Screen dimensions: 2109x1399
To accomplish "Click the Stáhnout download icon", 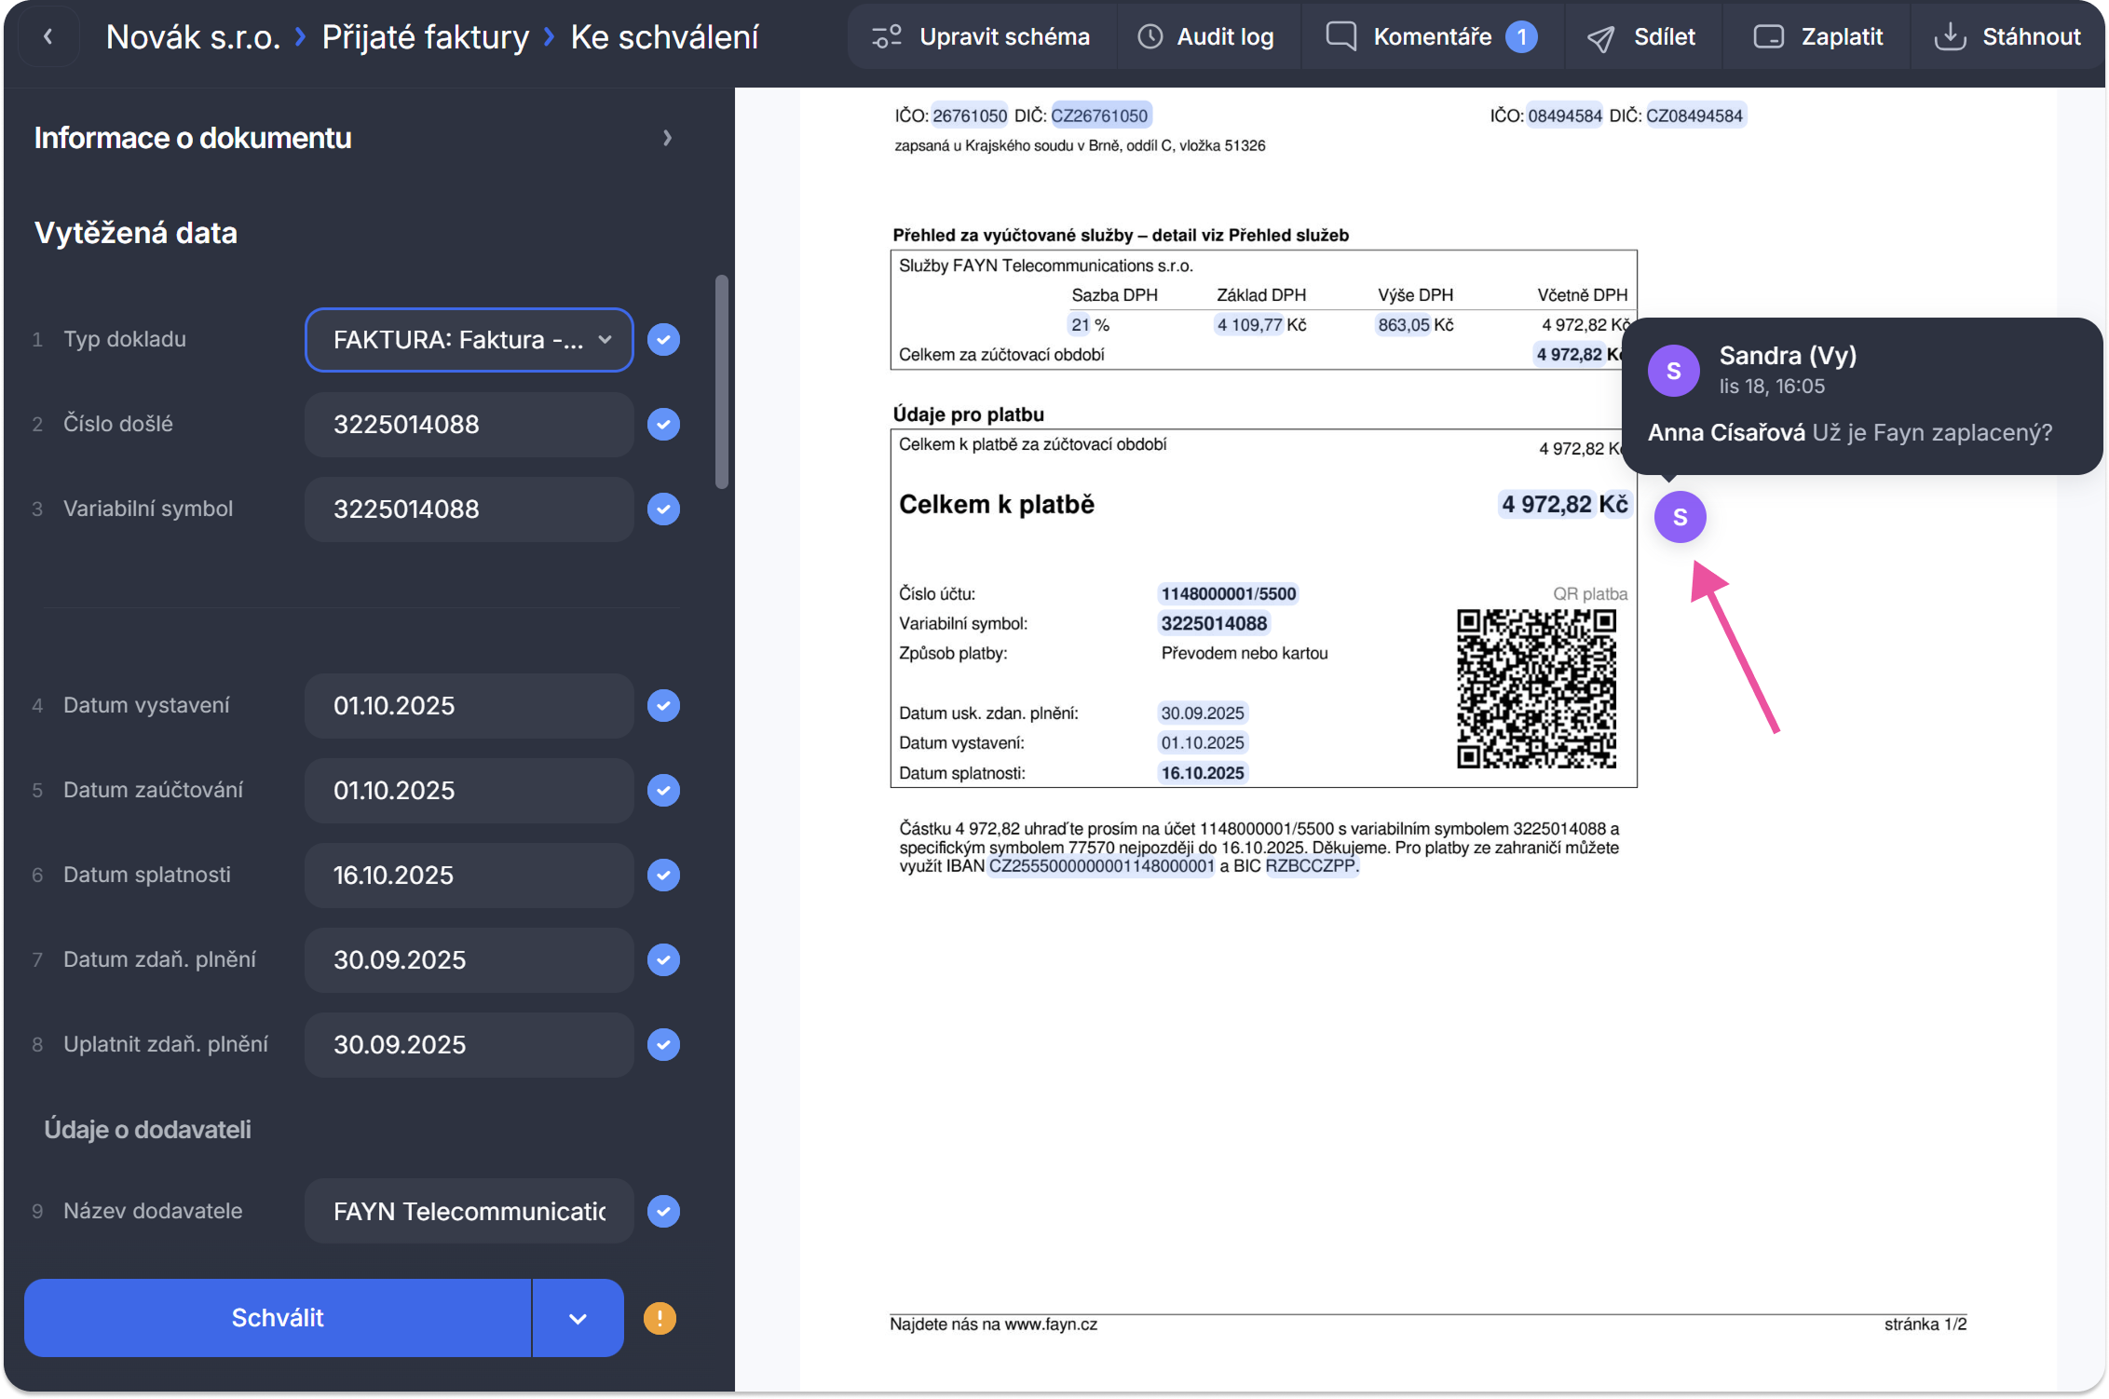I will [1950, 37].
